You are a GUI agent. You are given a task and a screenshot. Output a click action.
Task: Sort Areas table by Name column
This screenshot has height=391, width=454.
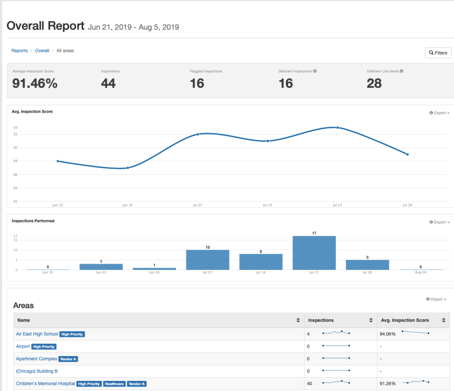click(297, 320)
